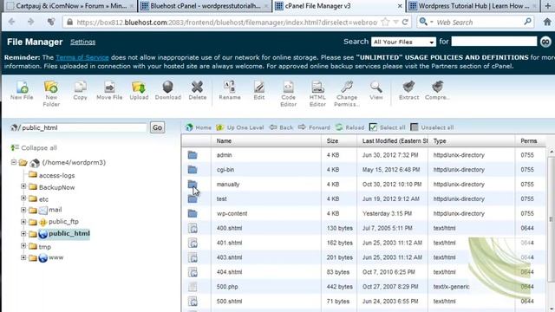
Task: Click the browser home icon
Action: [x=547, y=22]
